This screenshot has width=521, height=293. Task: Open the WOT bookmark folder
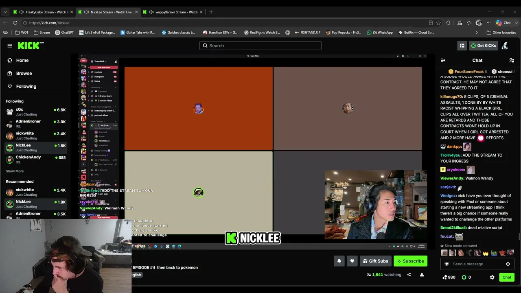pyautogui.click(x=22, y=33)
